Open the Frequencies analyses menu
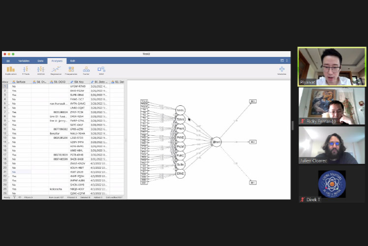This screenshot has width=368, height=246. (x=71, y=71)
